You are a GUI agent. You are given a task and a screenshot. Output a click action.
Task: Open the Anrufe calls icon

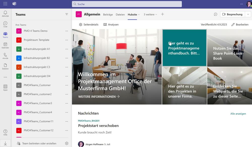pyautogui.click(x=5, y=56)
